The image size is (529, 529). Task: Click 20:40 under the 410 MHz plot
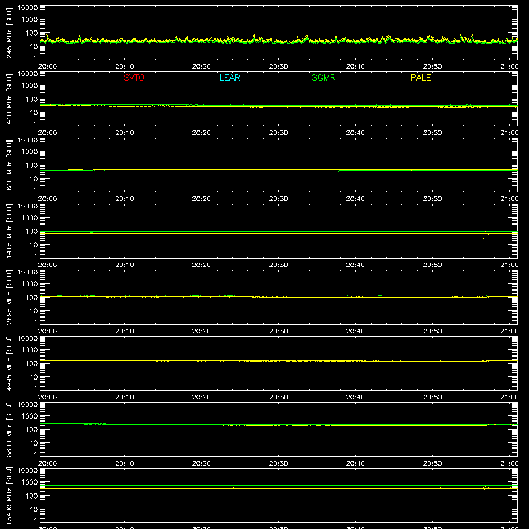point(355,133)
